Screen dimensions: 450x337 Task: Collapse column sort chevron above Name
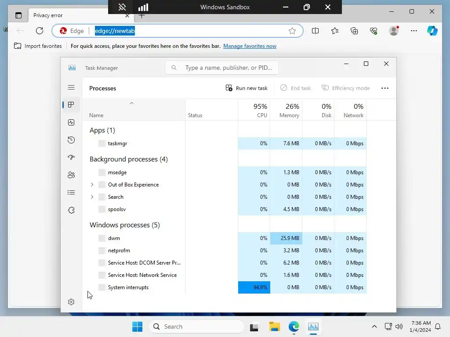tap(132, 103)
